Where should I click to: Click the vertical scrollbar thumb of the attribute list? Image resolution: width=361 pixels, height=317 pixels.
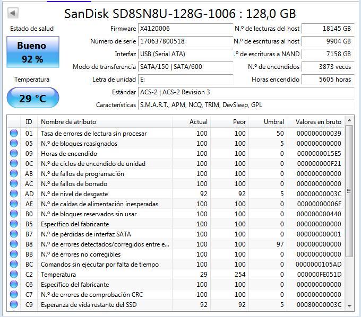(349, 191)
